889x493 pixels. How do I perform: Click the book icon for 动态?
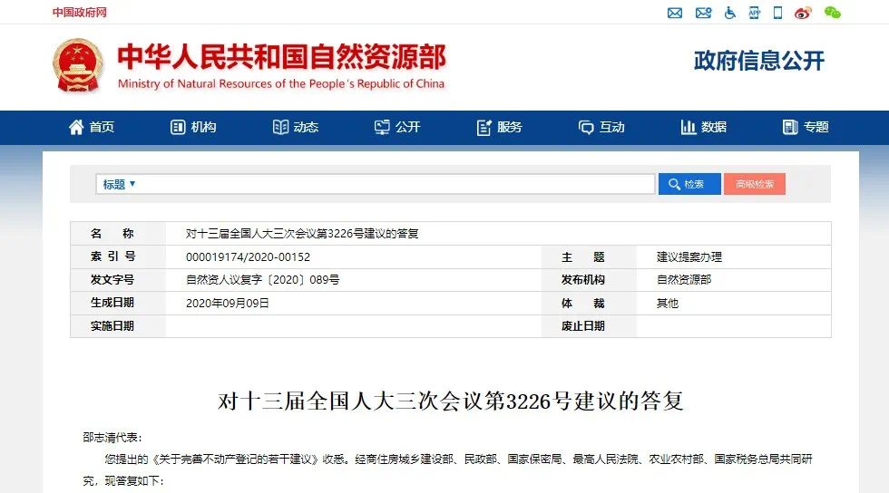280,127
